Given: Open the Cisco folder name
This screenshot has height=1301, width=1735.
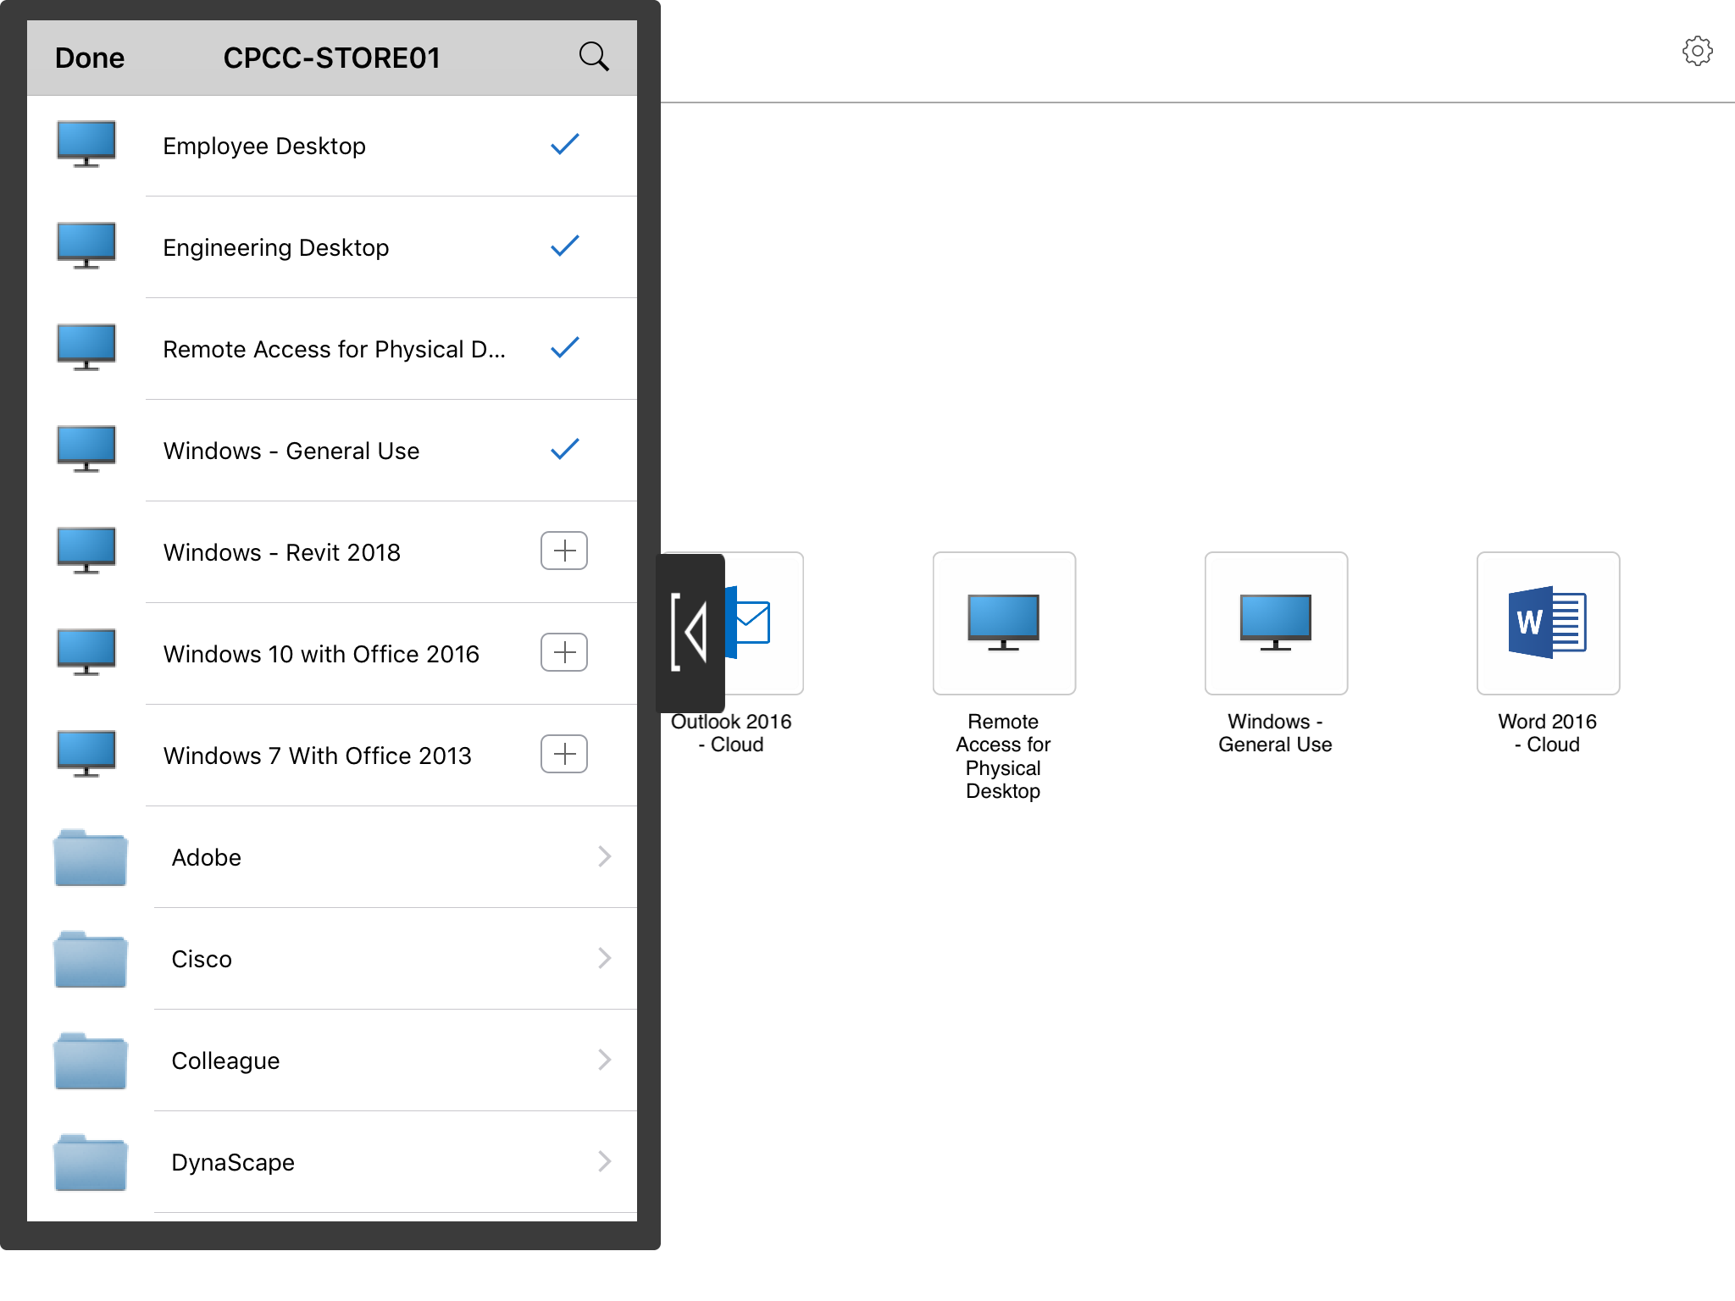Looking at the screenshot, I should pyautogui.click(x=202, y=959).
